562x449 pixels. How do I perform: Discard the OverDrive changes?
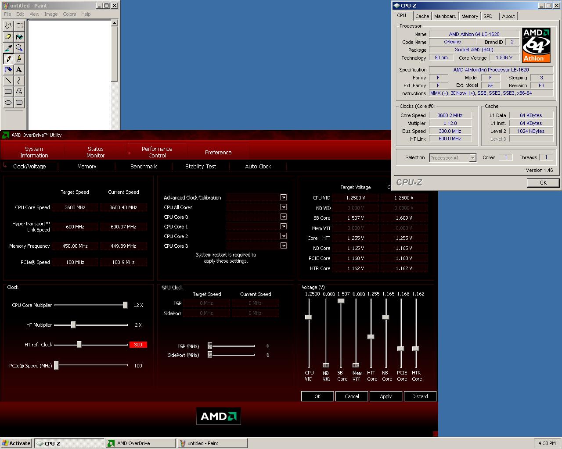point(420,396)
